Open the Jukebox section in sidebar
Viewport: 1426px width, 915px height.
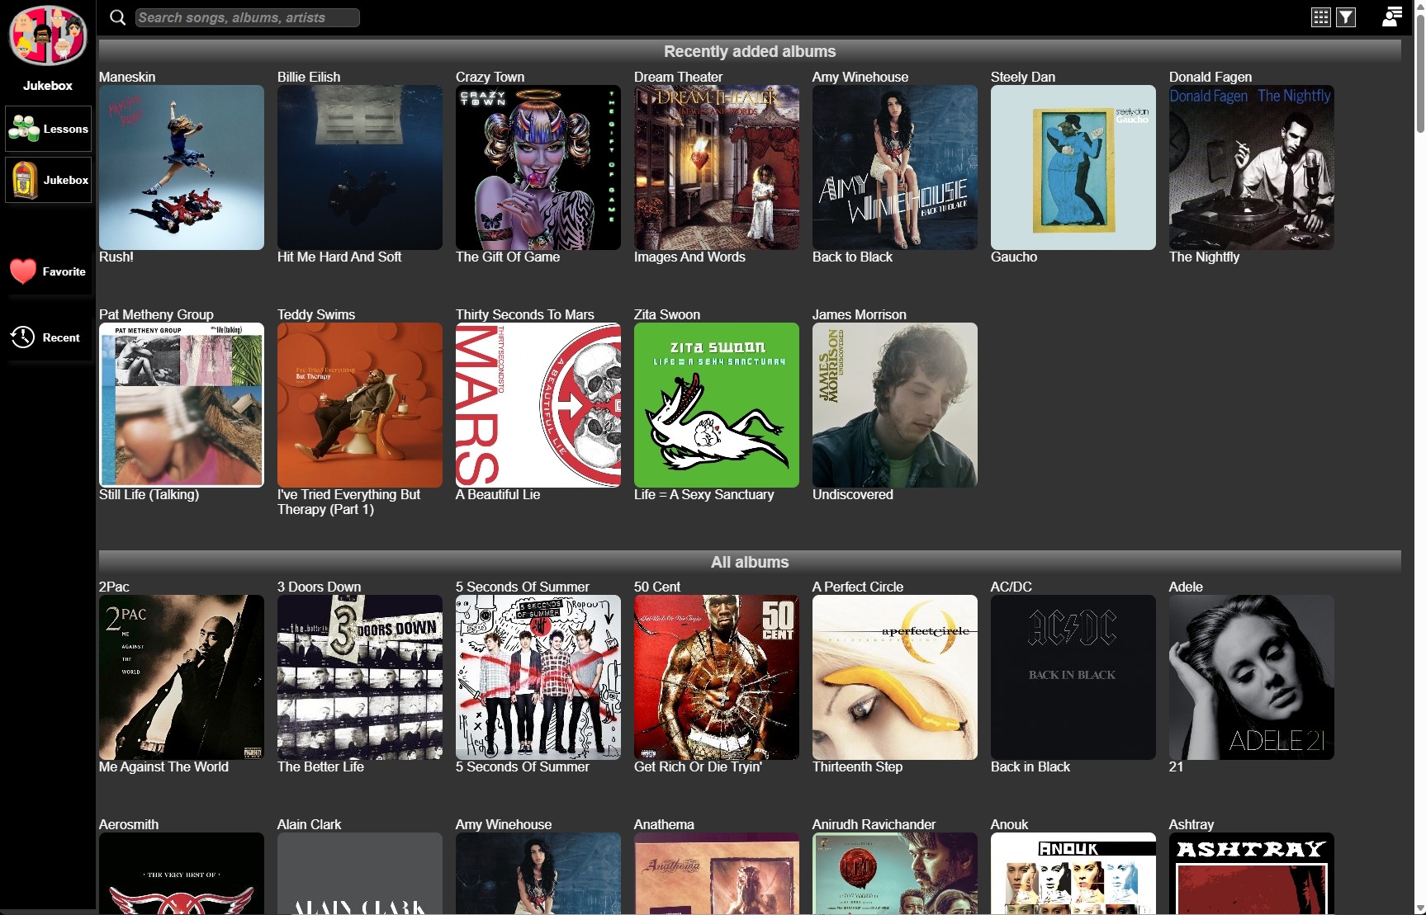(x=48, y=180)
